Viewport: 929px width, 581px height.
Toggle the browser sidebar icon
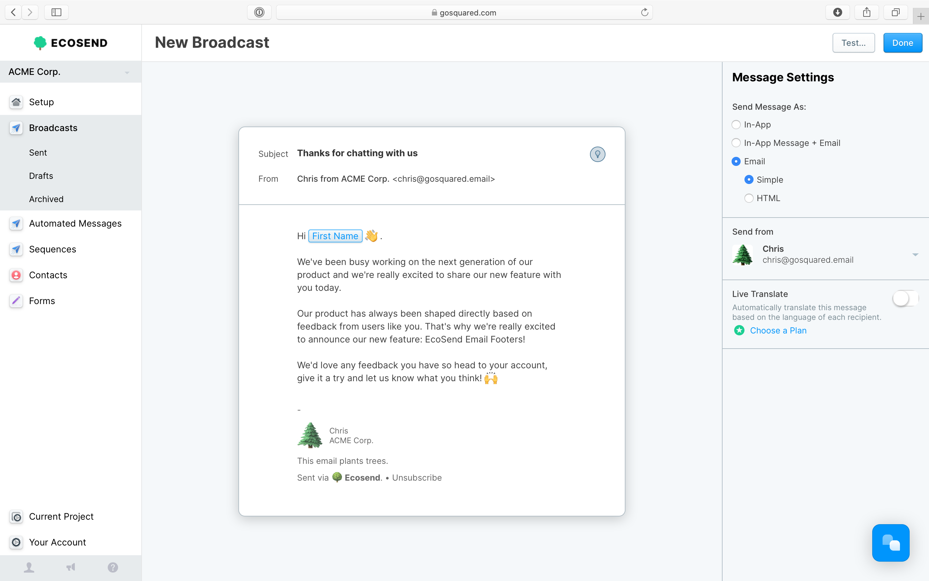(56, 12)
